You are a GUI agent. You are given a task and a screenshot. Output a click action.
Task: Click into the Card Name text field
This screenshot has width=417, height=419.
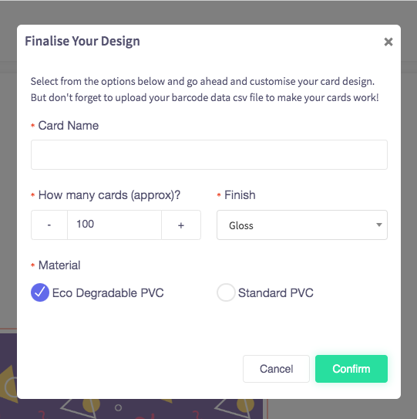point(209,154)
